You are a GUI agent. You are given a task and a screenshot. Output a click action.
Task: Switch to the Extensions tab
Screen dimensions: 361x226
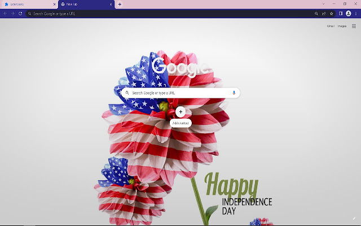coord(29,5)
